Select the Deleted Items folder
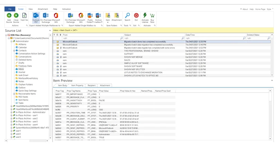The height and width of the screenshot is (150, 280). coord(25,60)
